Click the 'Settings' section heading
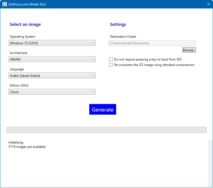213x188 pixels. tap(118, 24)
